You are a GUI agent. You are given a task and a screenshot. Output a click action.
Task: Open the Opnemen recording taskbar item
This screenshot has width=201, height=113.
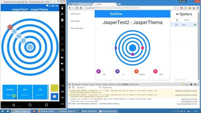[47, 111]
